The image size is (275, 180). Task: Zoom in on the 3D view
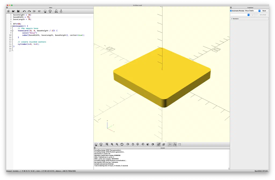(112, 144)
